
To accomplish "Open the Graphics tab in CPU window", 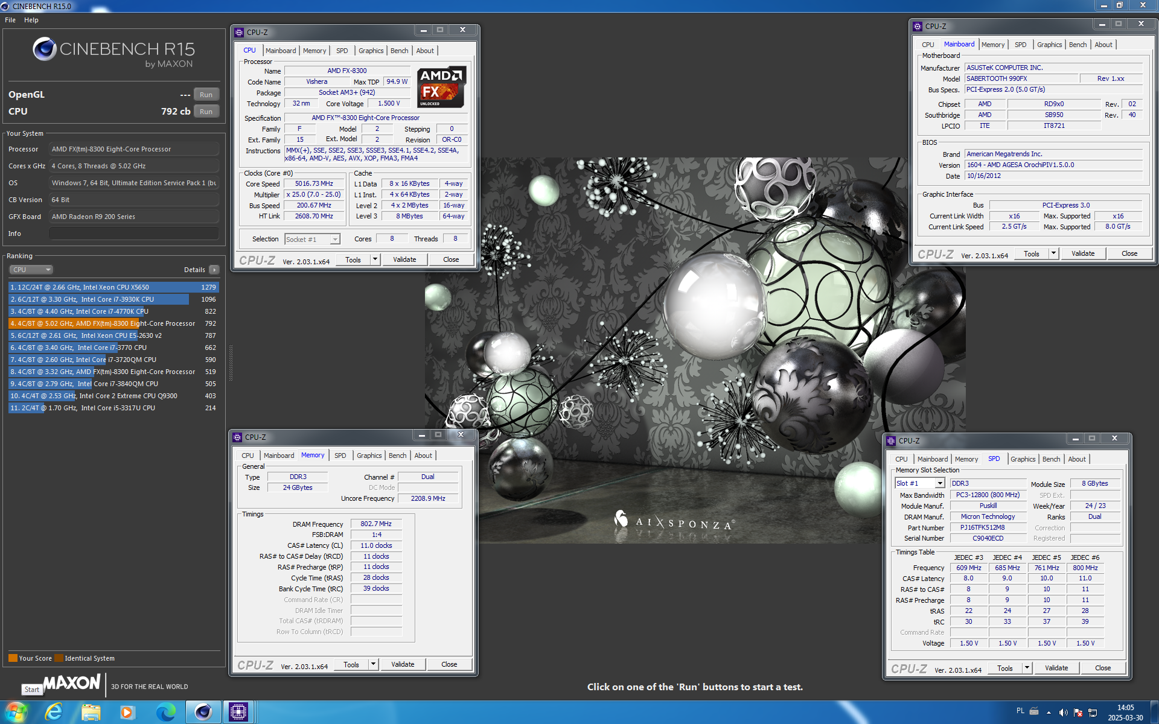I will (x=371, y=51).
